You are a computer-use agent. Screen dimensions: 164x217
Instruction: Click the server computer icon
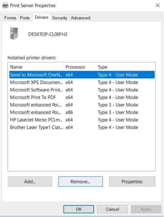(14, 33)
